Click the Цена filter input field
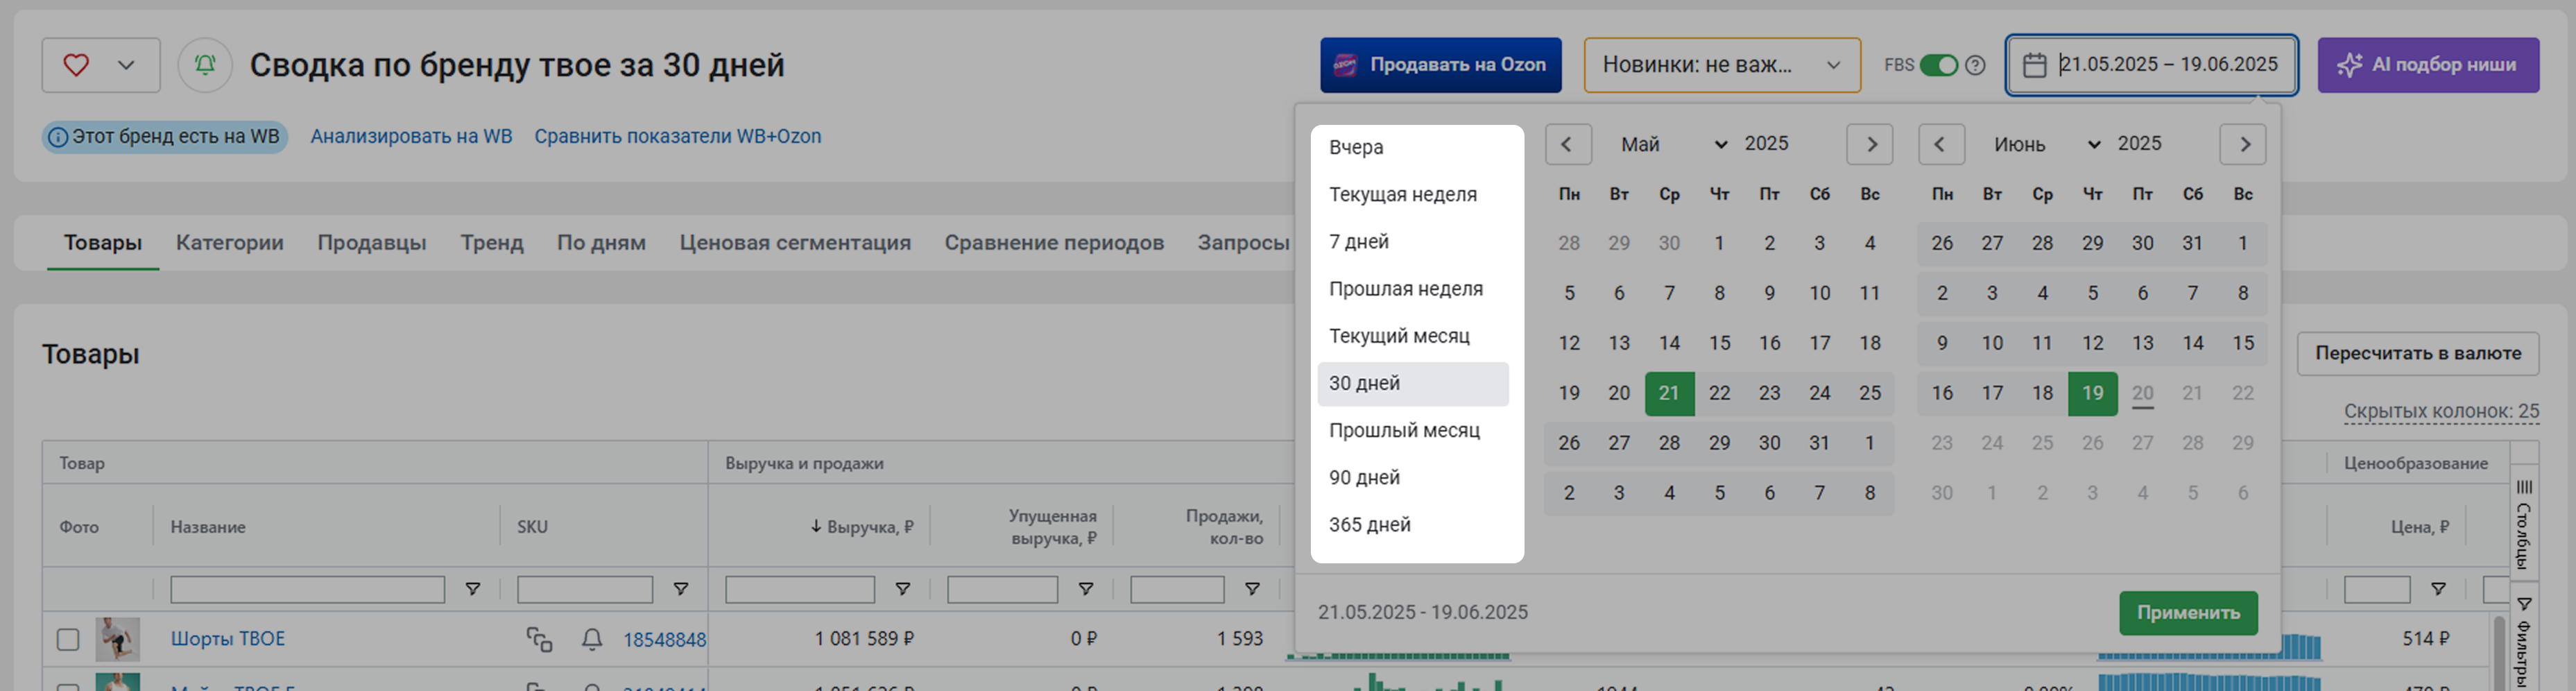This screenshot has width=2576, height=691. [x=2377, y=589]
